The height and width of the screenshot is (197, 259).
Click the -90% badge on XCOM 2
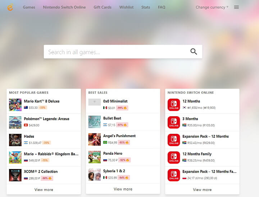coord(47,178)
